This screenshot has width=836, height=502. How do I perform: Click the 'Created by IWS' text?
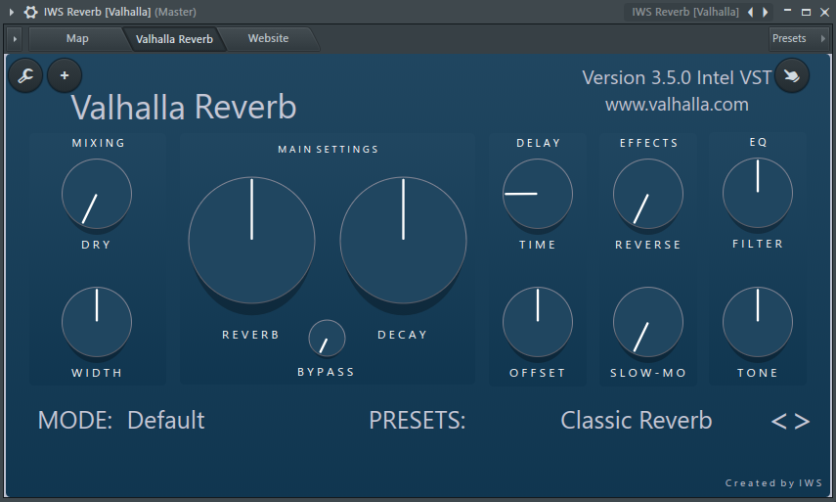pyautogui.click(x=773, y=483)
